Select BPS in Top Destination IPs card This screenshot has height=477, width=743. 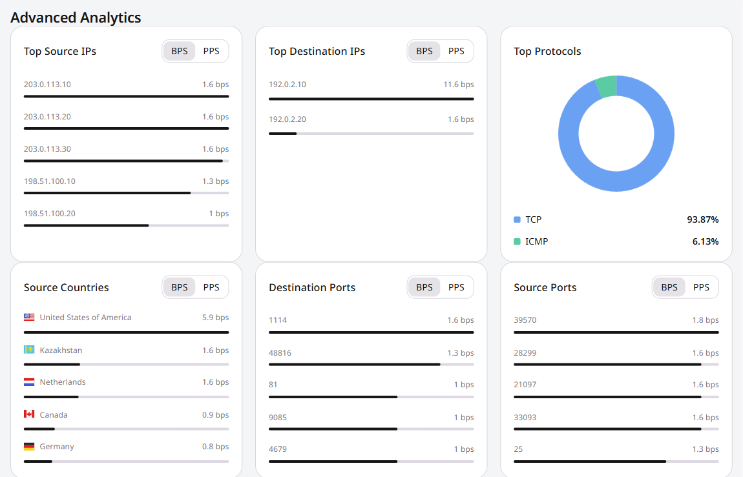[424, 51]
